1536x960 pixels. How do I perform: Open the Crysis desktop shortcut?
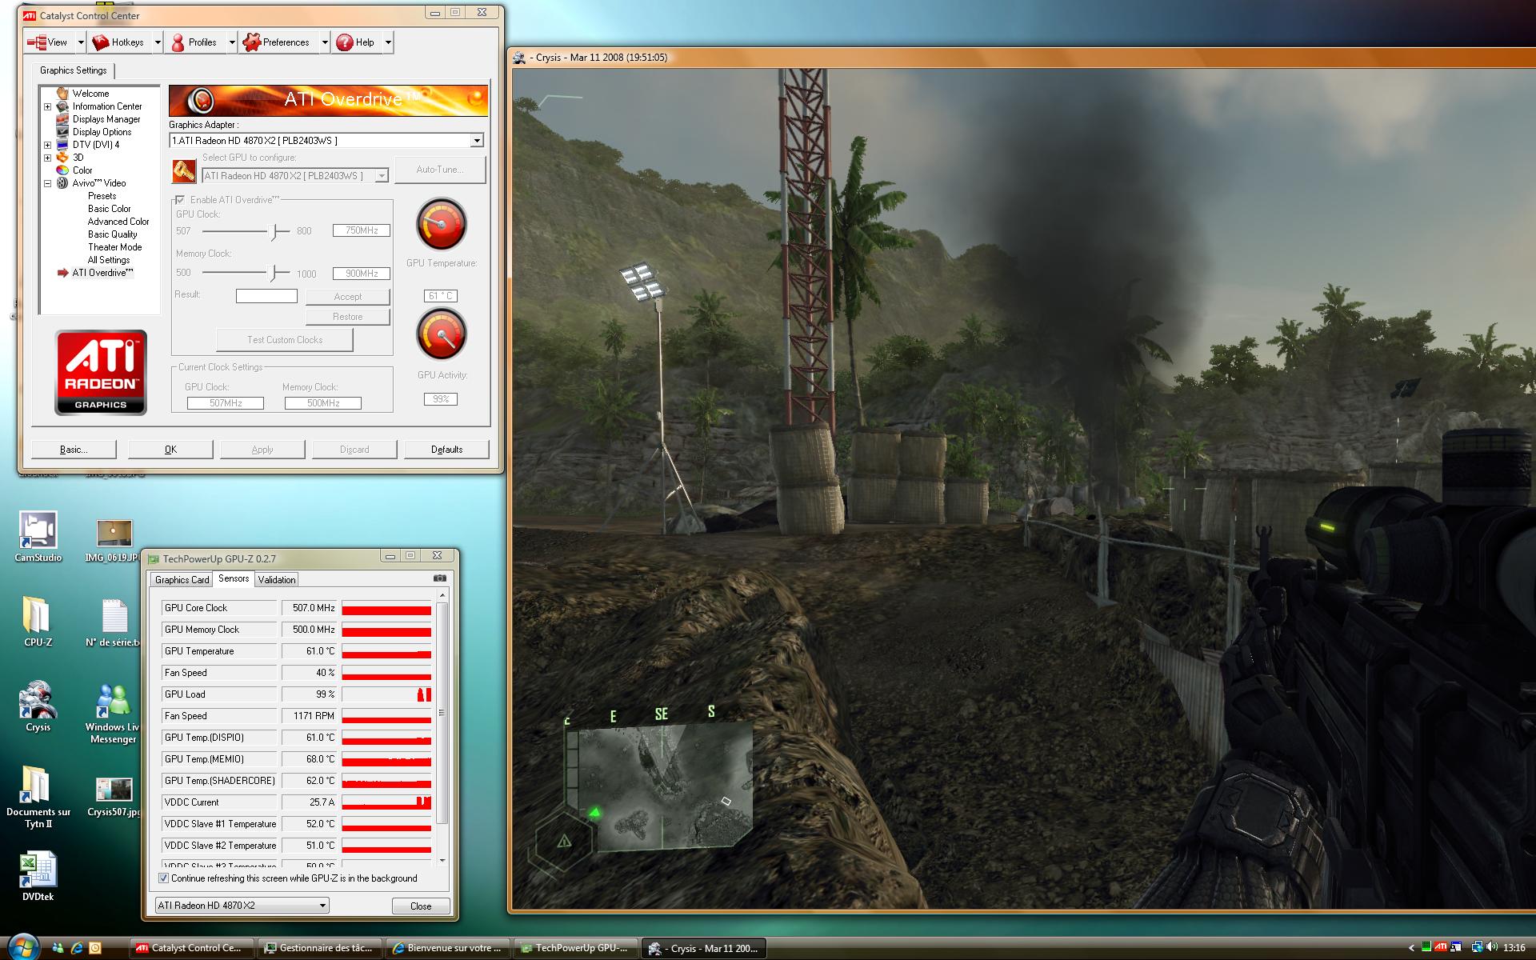[38, 707]
